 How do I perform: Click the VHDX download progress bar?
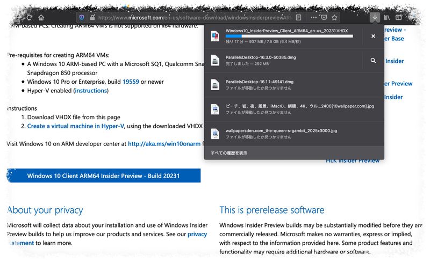[289, 36]
